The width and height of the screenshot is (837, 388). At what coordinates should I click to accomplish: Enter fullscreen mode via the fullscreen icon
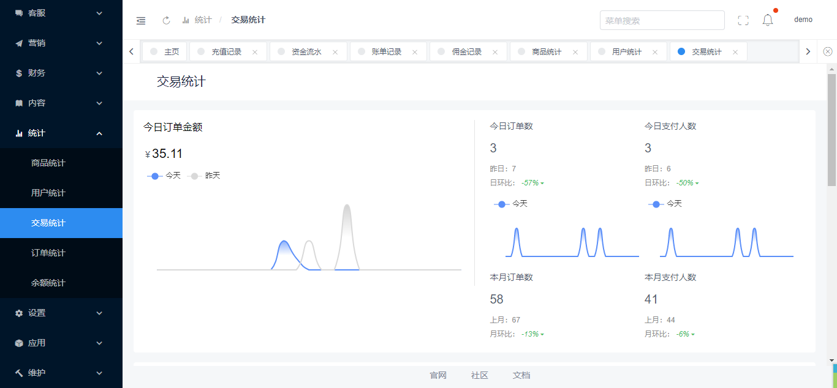pos(743,21)
